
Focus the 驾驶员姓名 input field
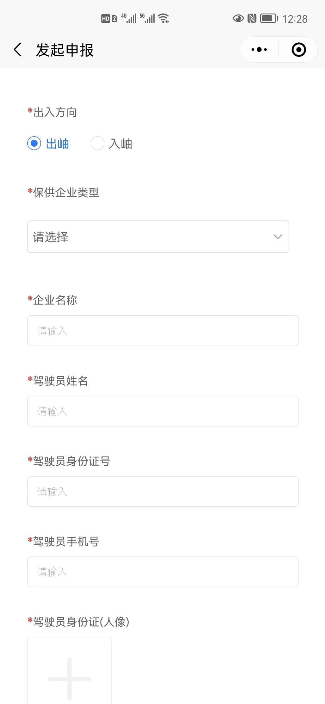pyautogui.click(x=163, y=411)
